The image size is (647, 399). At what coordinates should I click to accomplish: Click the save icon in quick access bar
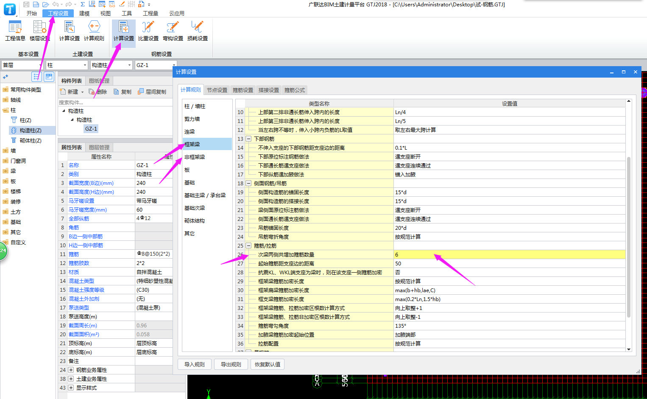coord(26,4)
